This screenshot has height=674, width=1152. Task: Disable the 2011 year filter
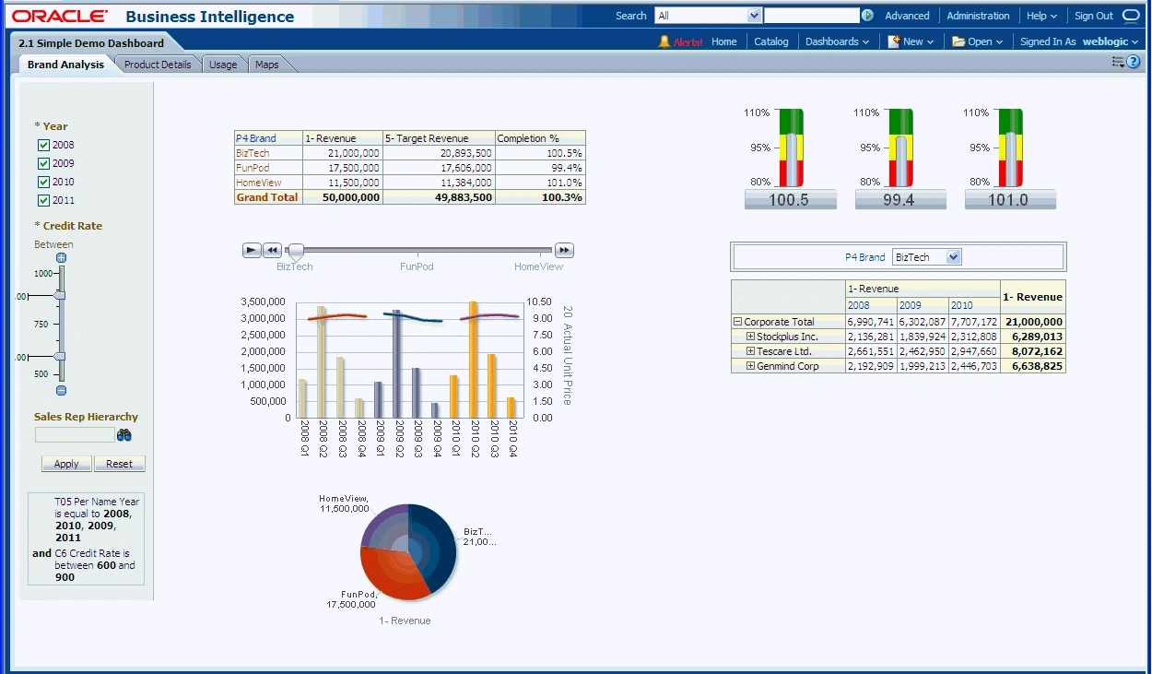[43, 200]
